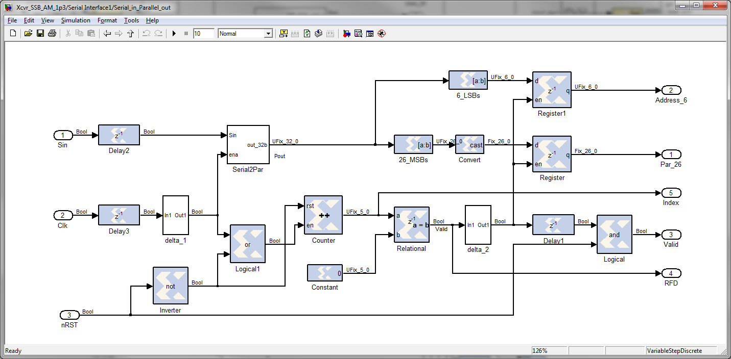
Task: Select the Inverter not block
Action: pos(171,286)
